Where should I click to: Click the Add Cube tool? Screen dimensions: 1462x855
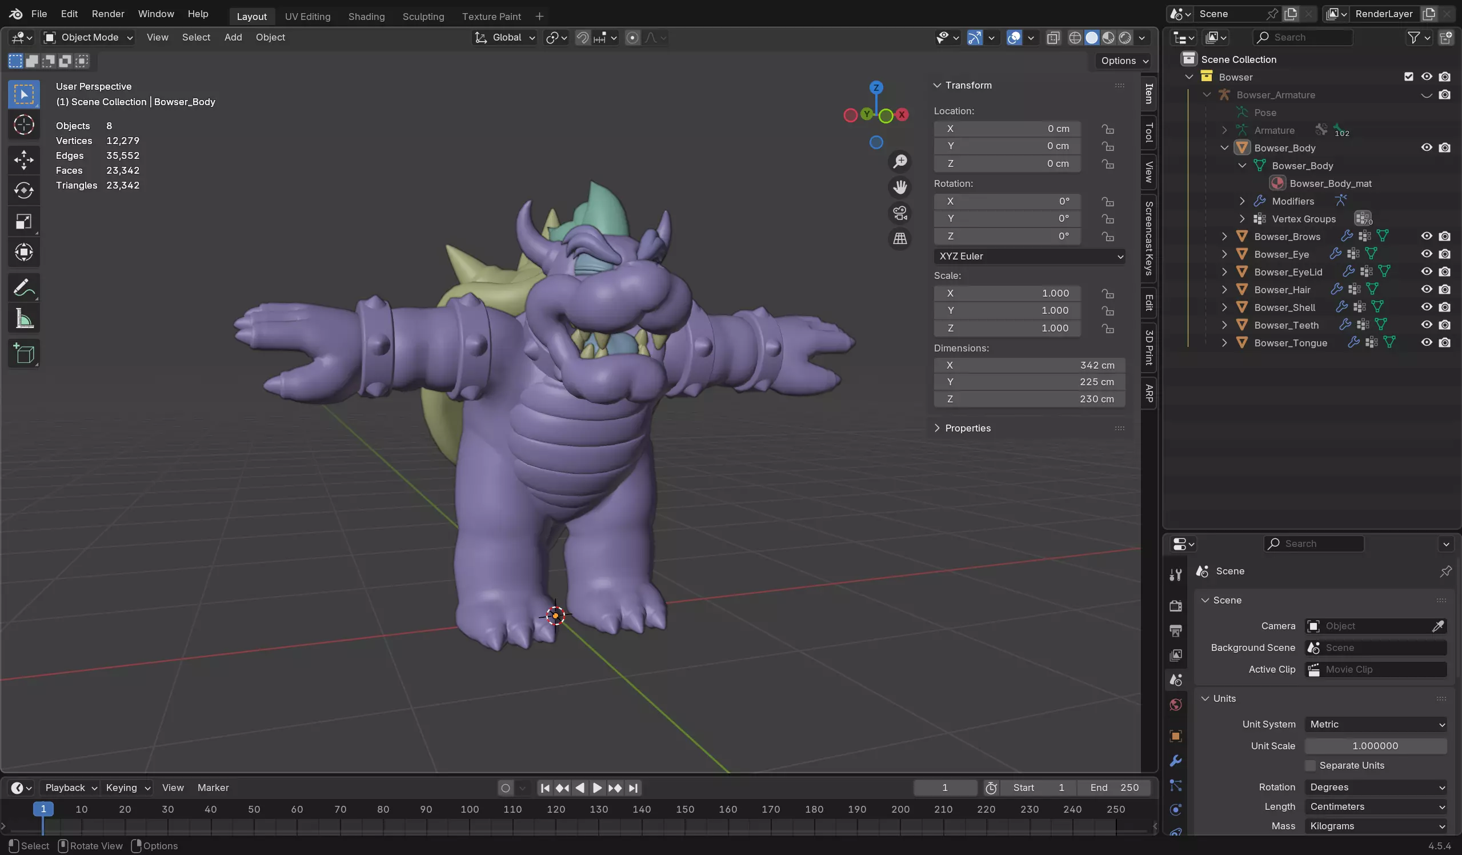coord(24,353)
